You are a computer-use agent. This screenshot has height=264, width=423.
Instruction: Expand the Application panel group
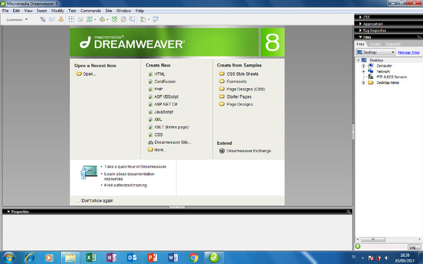click(x=360, y=24)
